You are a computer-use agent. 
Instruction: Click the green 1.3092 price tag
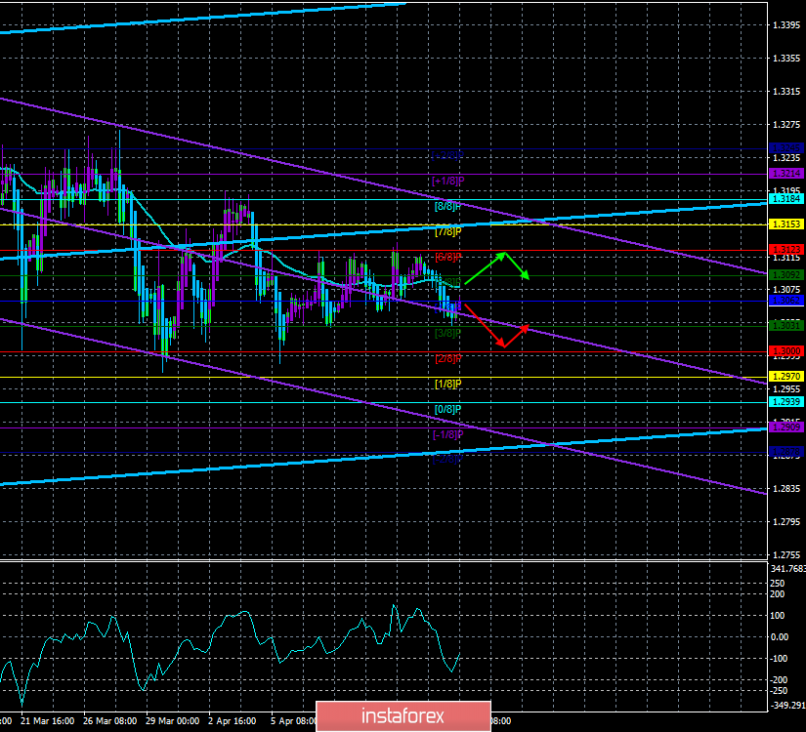[786, 275]
